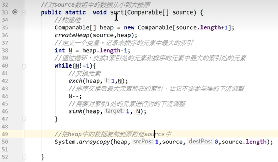Click the 'public' keyword in the sort method

(x=51, y=12)
